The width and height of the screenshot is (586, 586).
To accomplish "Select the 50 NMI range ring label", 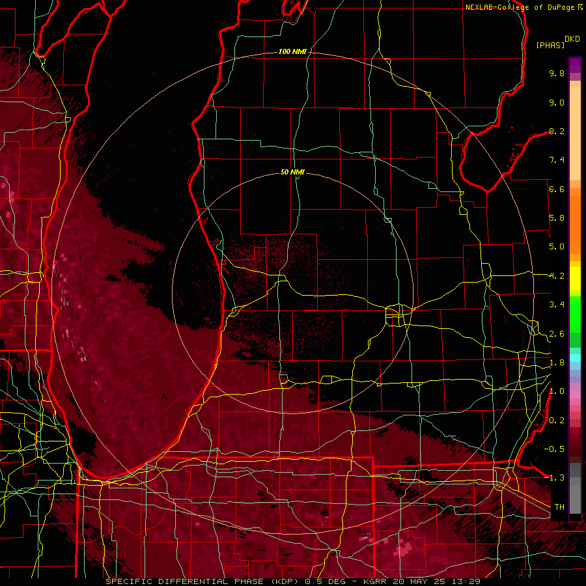I will pyautogui.click(x=292, y=172).
